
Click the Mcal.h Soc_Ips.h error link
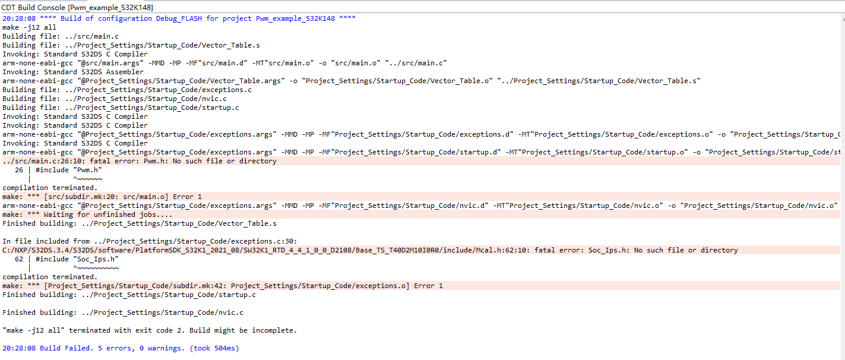tap(356, 250)
